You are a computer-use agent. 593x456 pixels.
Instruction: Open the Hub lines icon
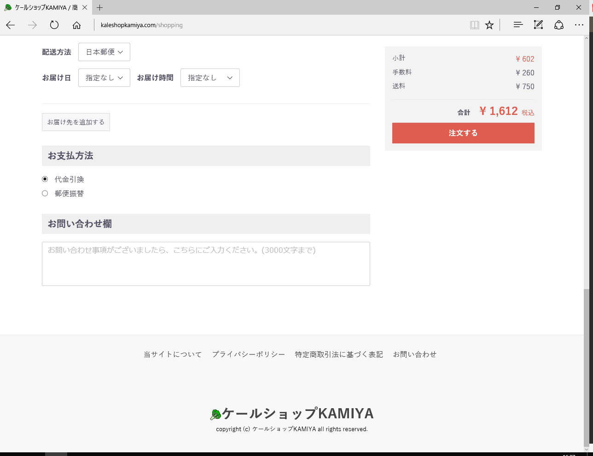click(518, 25)
